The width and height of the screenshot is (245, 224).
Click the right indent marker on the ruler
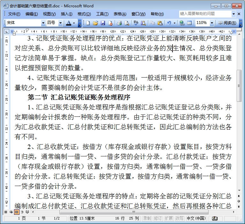pyautogui.click(x=231, y=32)
